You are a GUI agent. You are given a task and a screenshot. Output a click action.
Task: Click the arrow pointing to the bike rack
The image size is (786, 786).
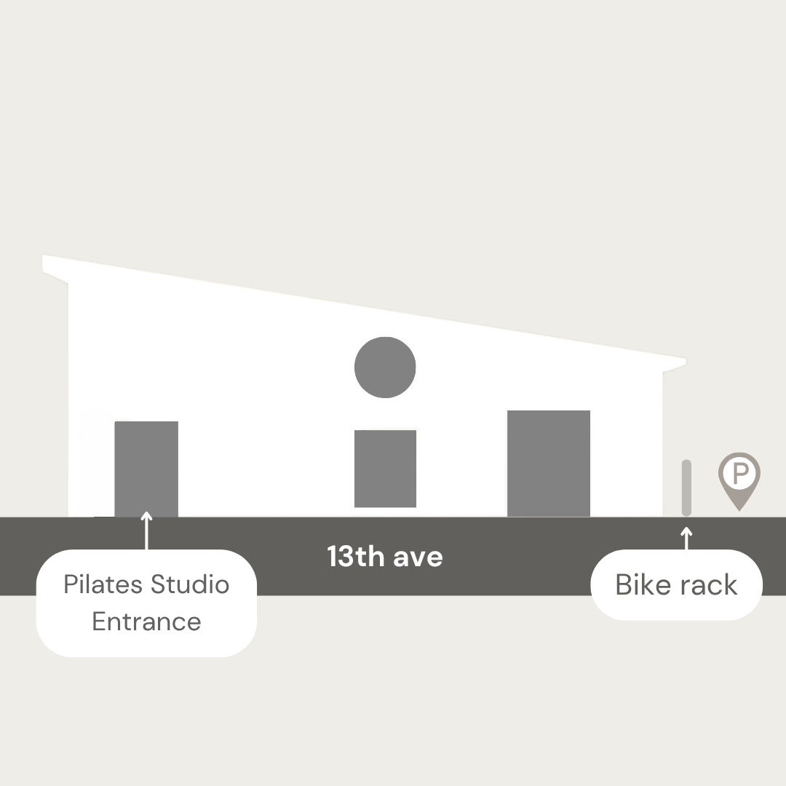click(686, 539)
